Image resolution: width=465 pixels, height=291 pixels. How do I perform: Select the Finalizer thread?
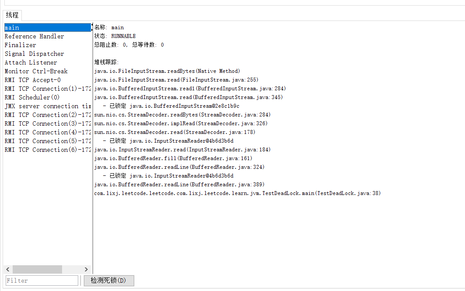20,45
